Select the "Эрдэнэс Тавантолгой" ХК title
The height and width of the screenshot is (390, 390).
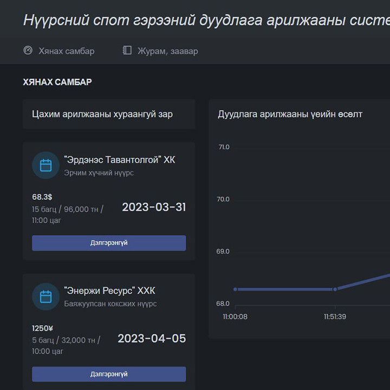pyautogui.click(x=120, y=160)
